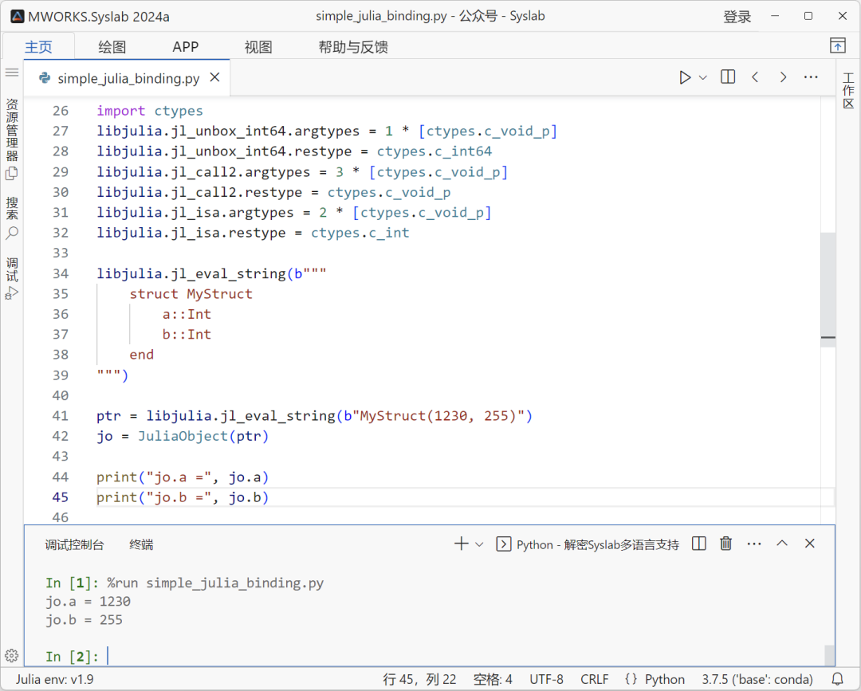Screen dimensions: 861x691
Task: Open run options dropdown arrow beside play
Action: pyautogui.click(x=703, y=78)
